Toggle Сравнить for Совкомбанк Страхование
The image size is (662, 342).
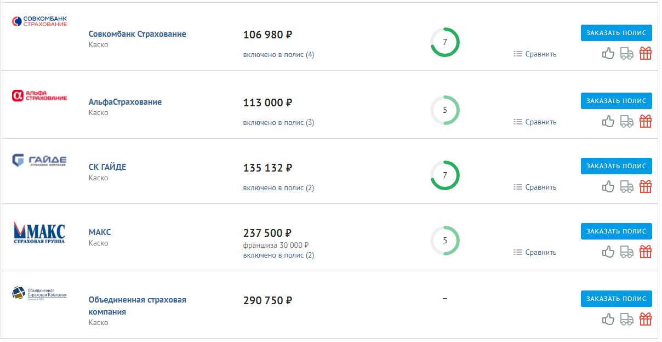pyautogui.click(x=535, y=54)
